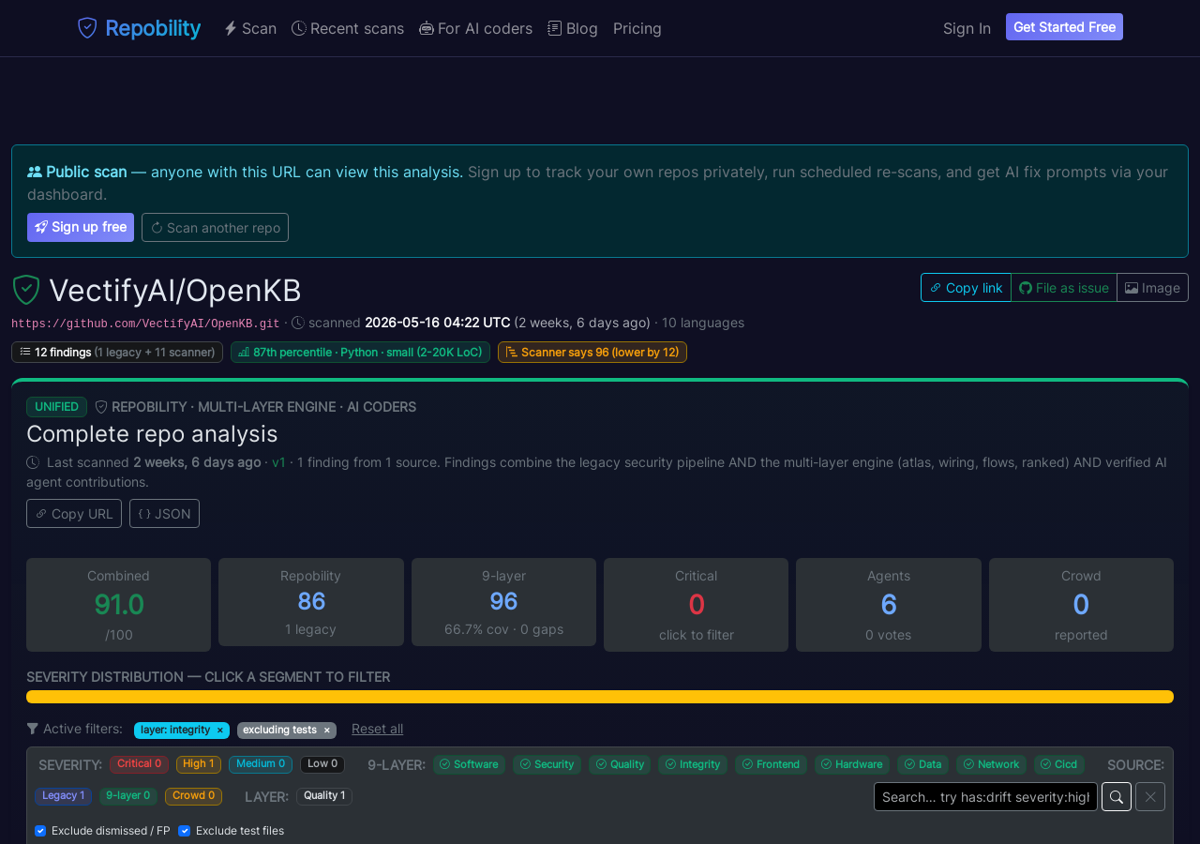This screenshot has width=1200, height=844.
Task: Select the 9-layer 96 score card
Action: 503,602
